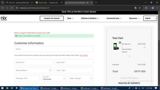The image size is (160, 90).
Task: Click the network icon in system tray
Action: (139, 88)
